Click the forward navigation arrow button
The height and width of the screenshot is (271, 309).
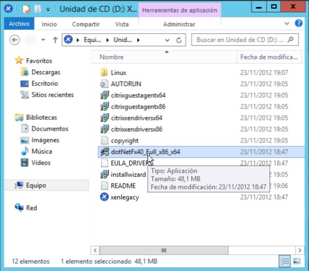coord(31,40)
